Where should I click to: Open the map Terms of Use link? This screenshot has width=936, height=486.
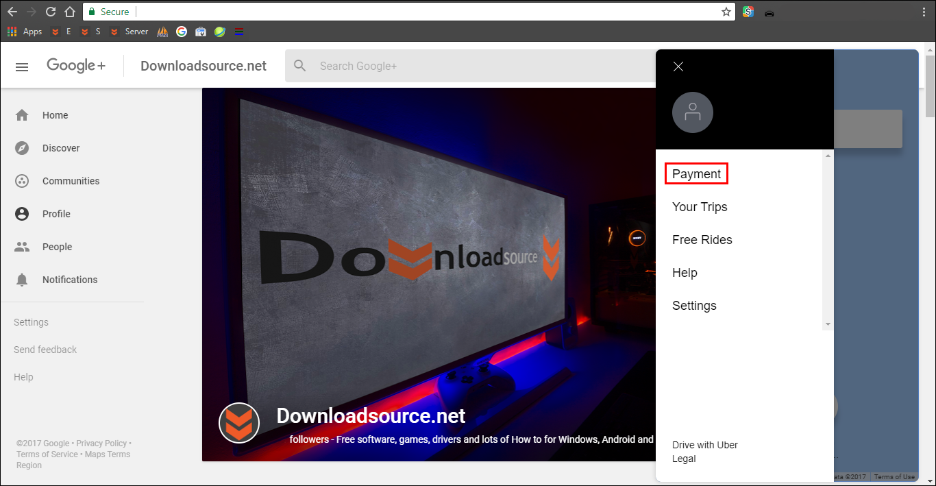coord(894,477)
